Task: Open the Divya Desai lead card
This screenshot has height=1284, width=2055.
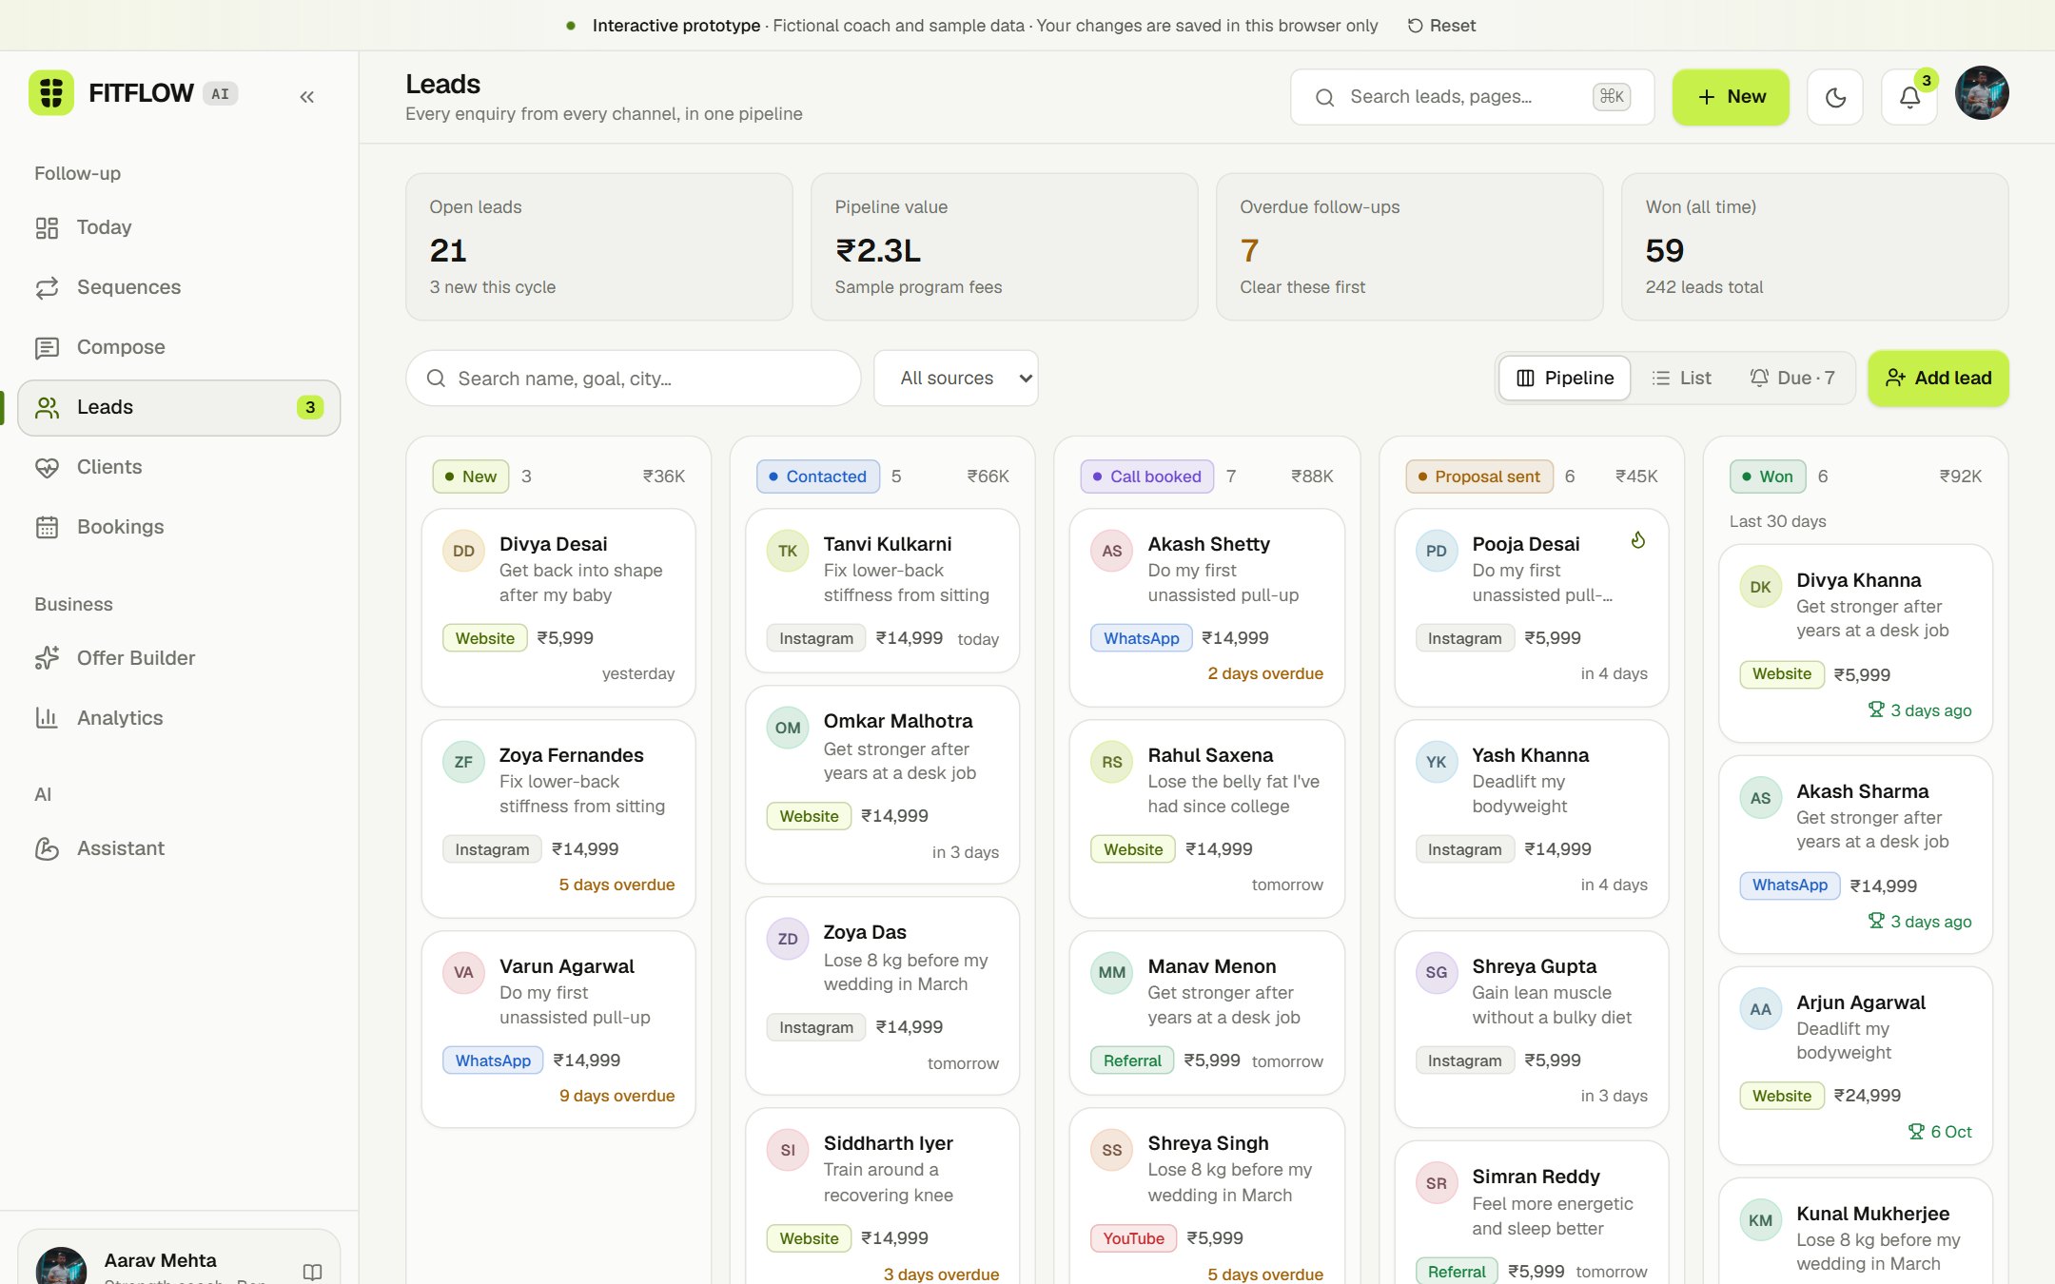Action: [x=558, y=608]
